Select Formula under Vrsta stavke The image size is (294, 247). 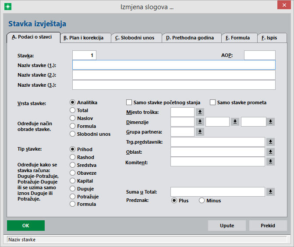[x=83, y=126]
